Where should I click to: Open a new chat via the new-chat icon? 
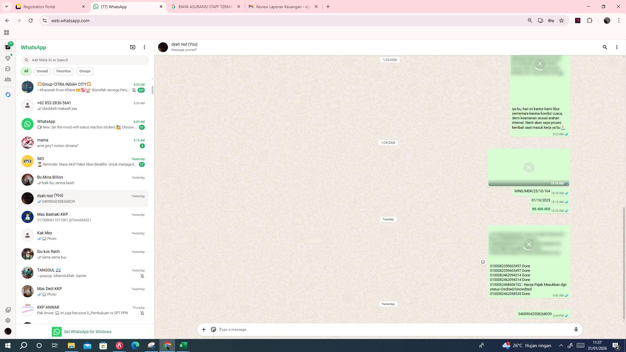(132, 47)
